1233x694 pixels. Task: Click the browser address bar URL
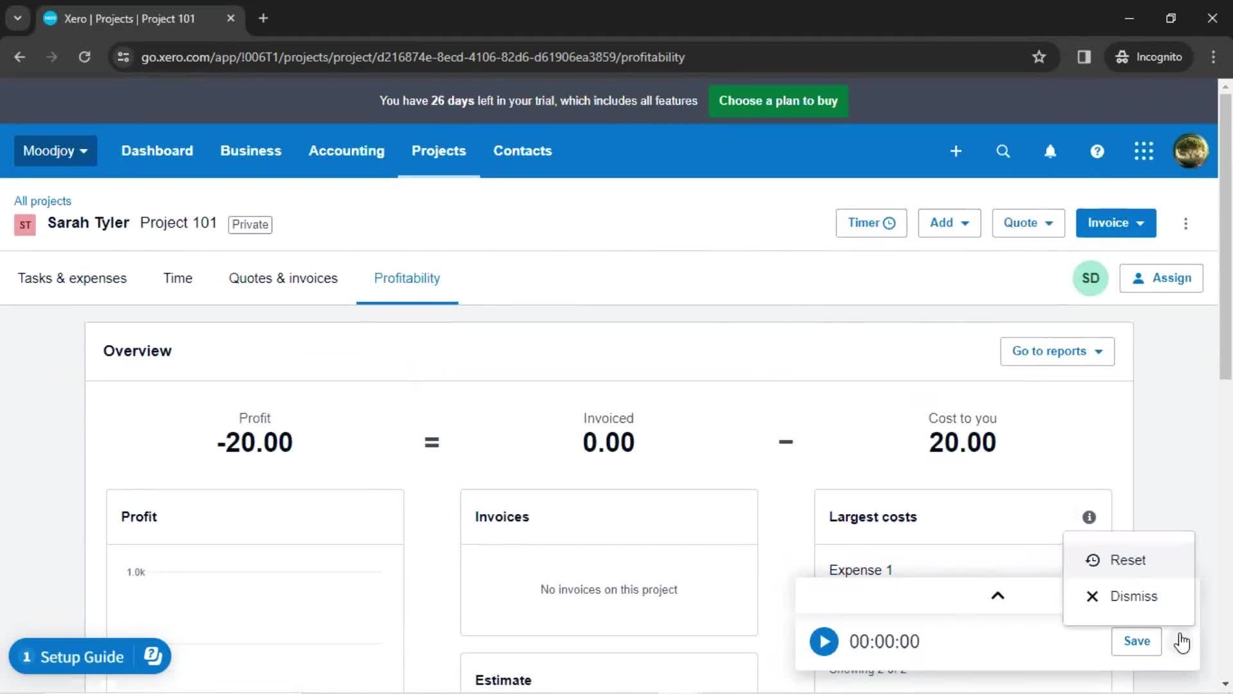tap(413, 57)
